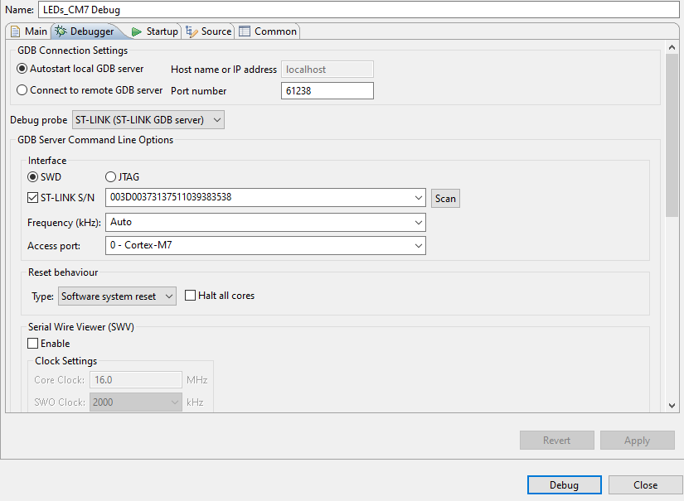The image size is (684, 501).
Task: Open the Debug probe dropdown
Action: click(148, 120)
